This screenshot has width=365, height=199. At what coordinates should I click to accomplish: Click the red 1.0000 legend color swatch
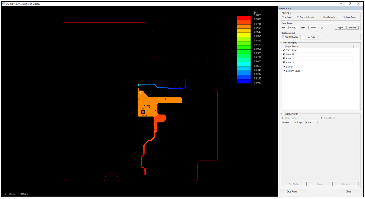[244, 18]
